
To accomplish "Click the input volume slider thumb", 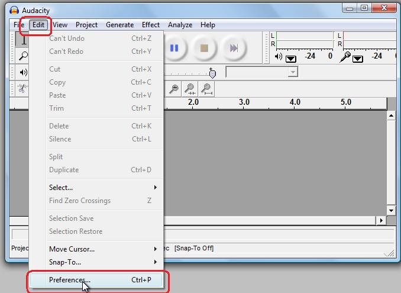I will 213,73.
